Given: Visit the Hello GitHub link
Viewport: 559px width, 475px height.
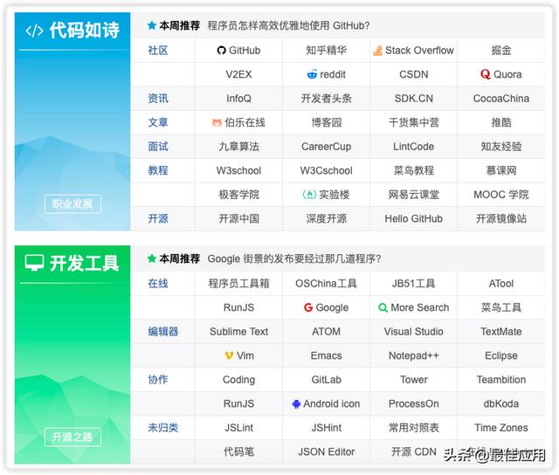Looking at the screenshot, I should (x=413, y=218).
